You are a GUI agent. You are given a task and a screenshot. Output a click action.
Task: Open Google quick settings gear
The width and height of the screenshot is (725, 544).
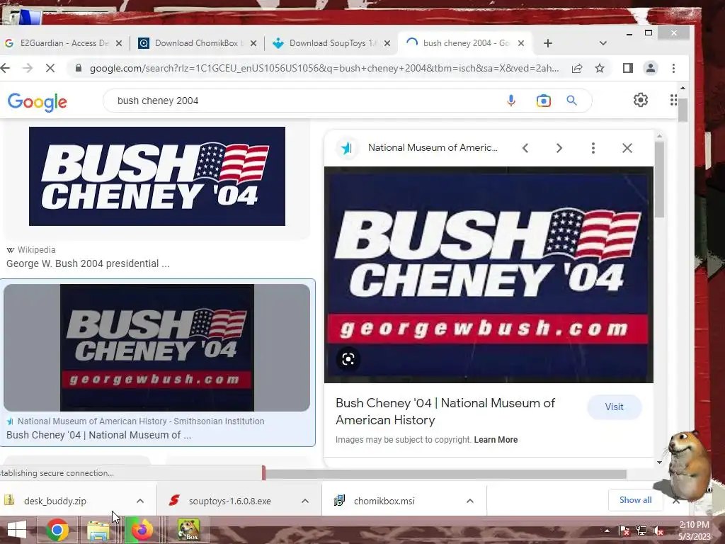point(640,100)
